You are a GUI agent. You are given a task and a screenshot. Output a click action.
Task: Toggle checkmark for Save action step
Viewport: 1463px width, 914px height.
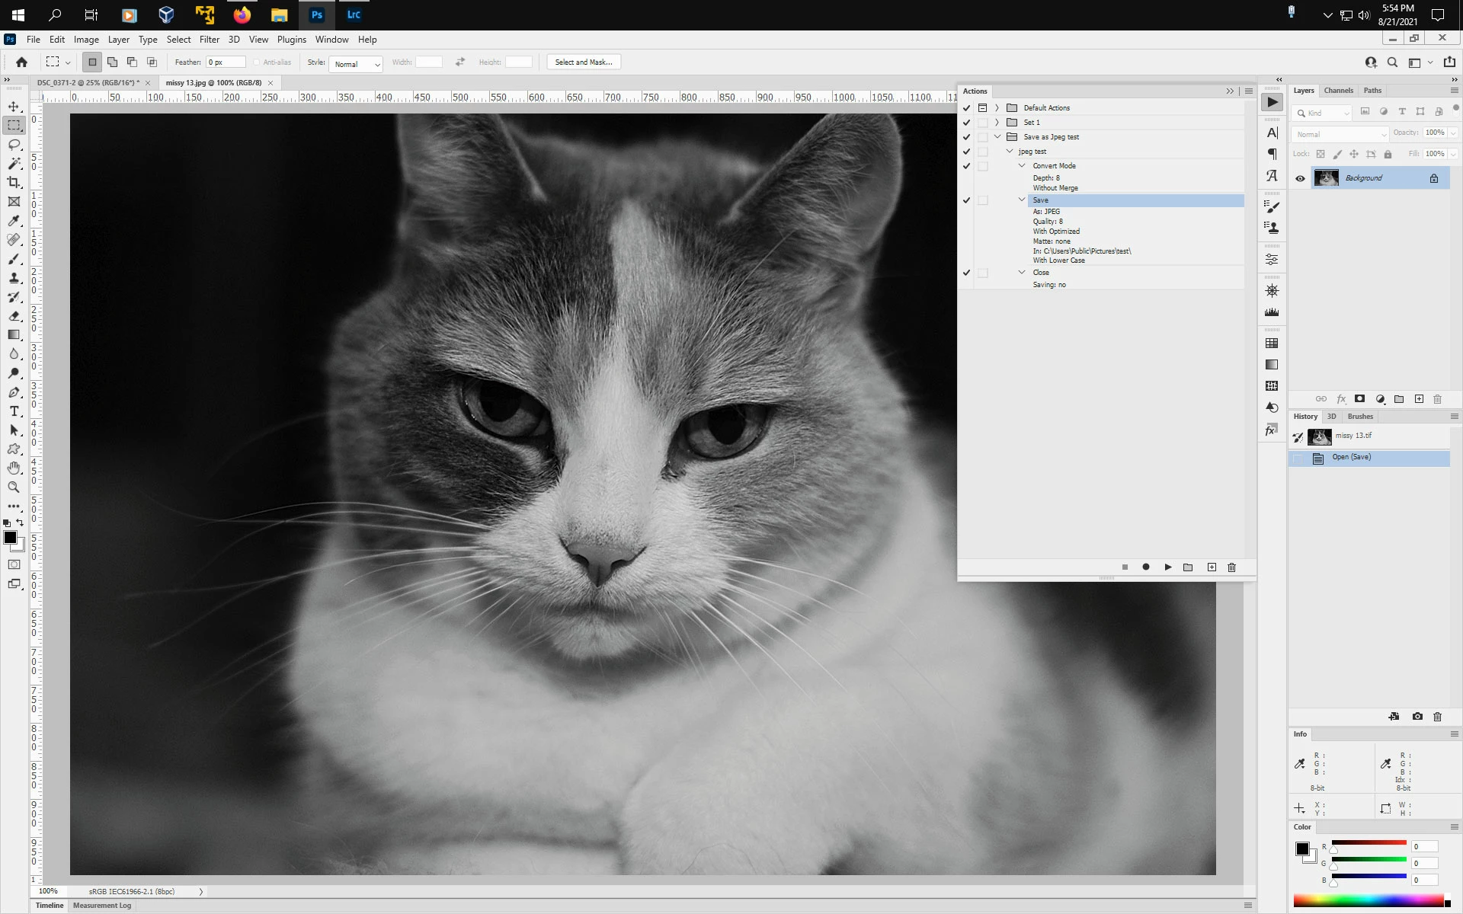point(966,200)
